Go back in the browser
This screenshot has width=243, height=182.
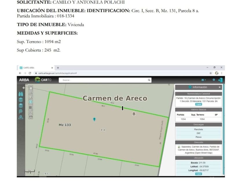[20, 73]
